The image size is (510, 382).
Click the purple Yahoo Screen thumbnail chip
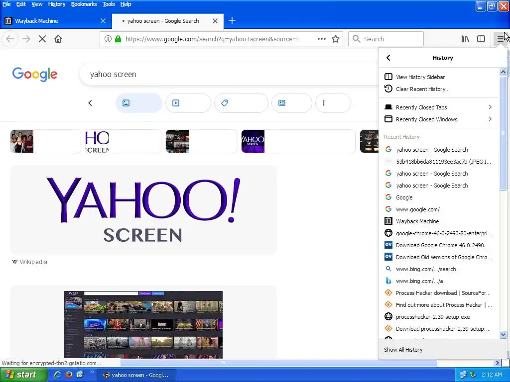pos(253,141)
